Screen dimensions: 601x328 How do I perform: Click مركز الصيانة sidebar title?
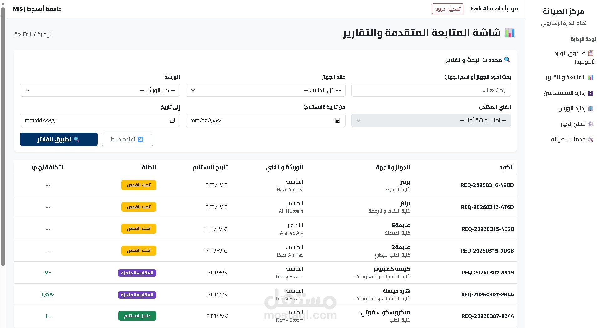tap(563, 12)
